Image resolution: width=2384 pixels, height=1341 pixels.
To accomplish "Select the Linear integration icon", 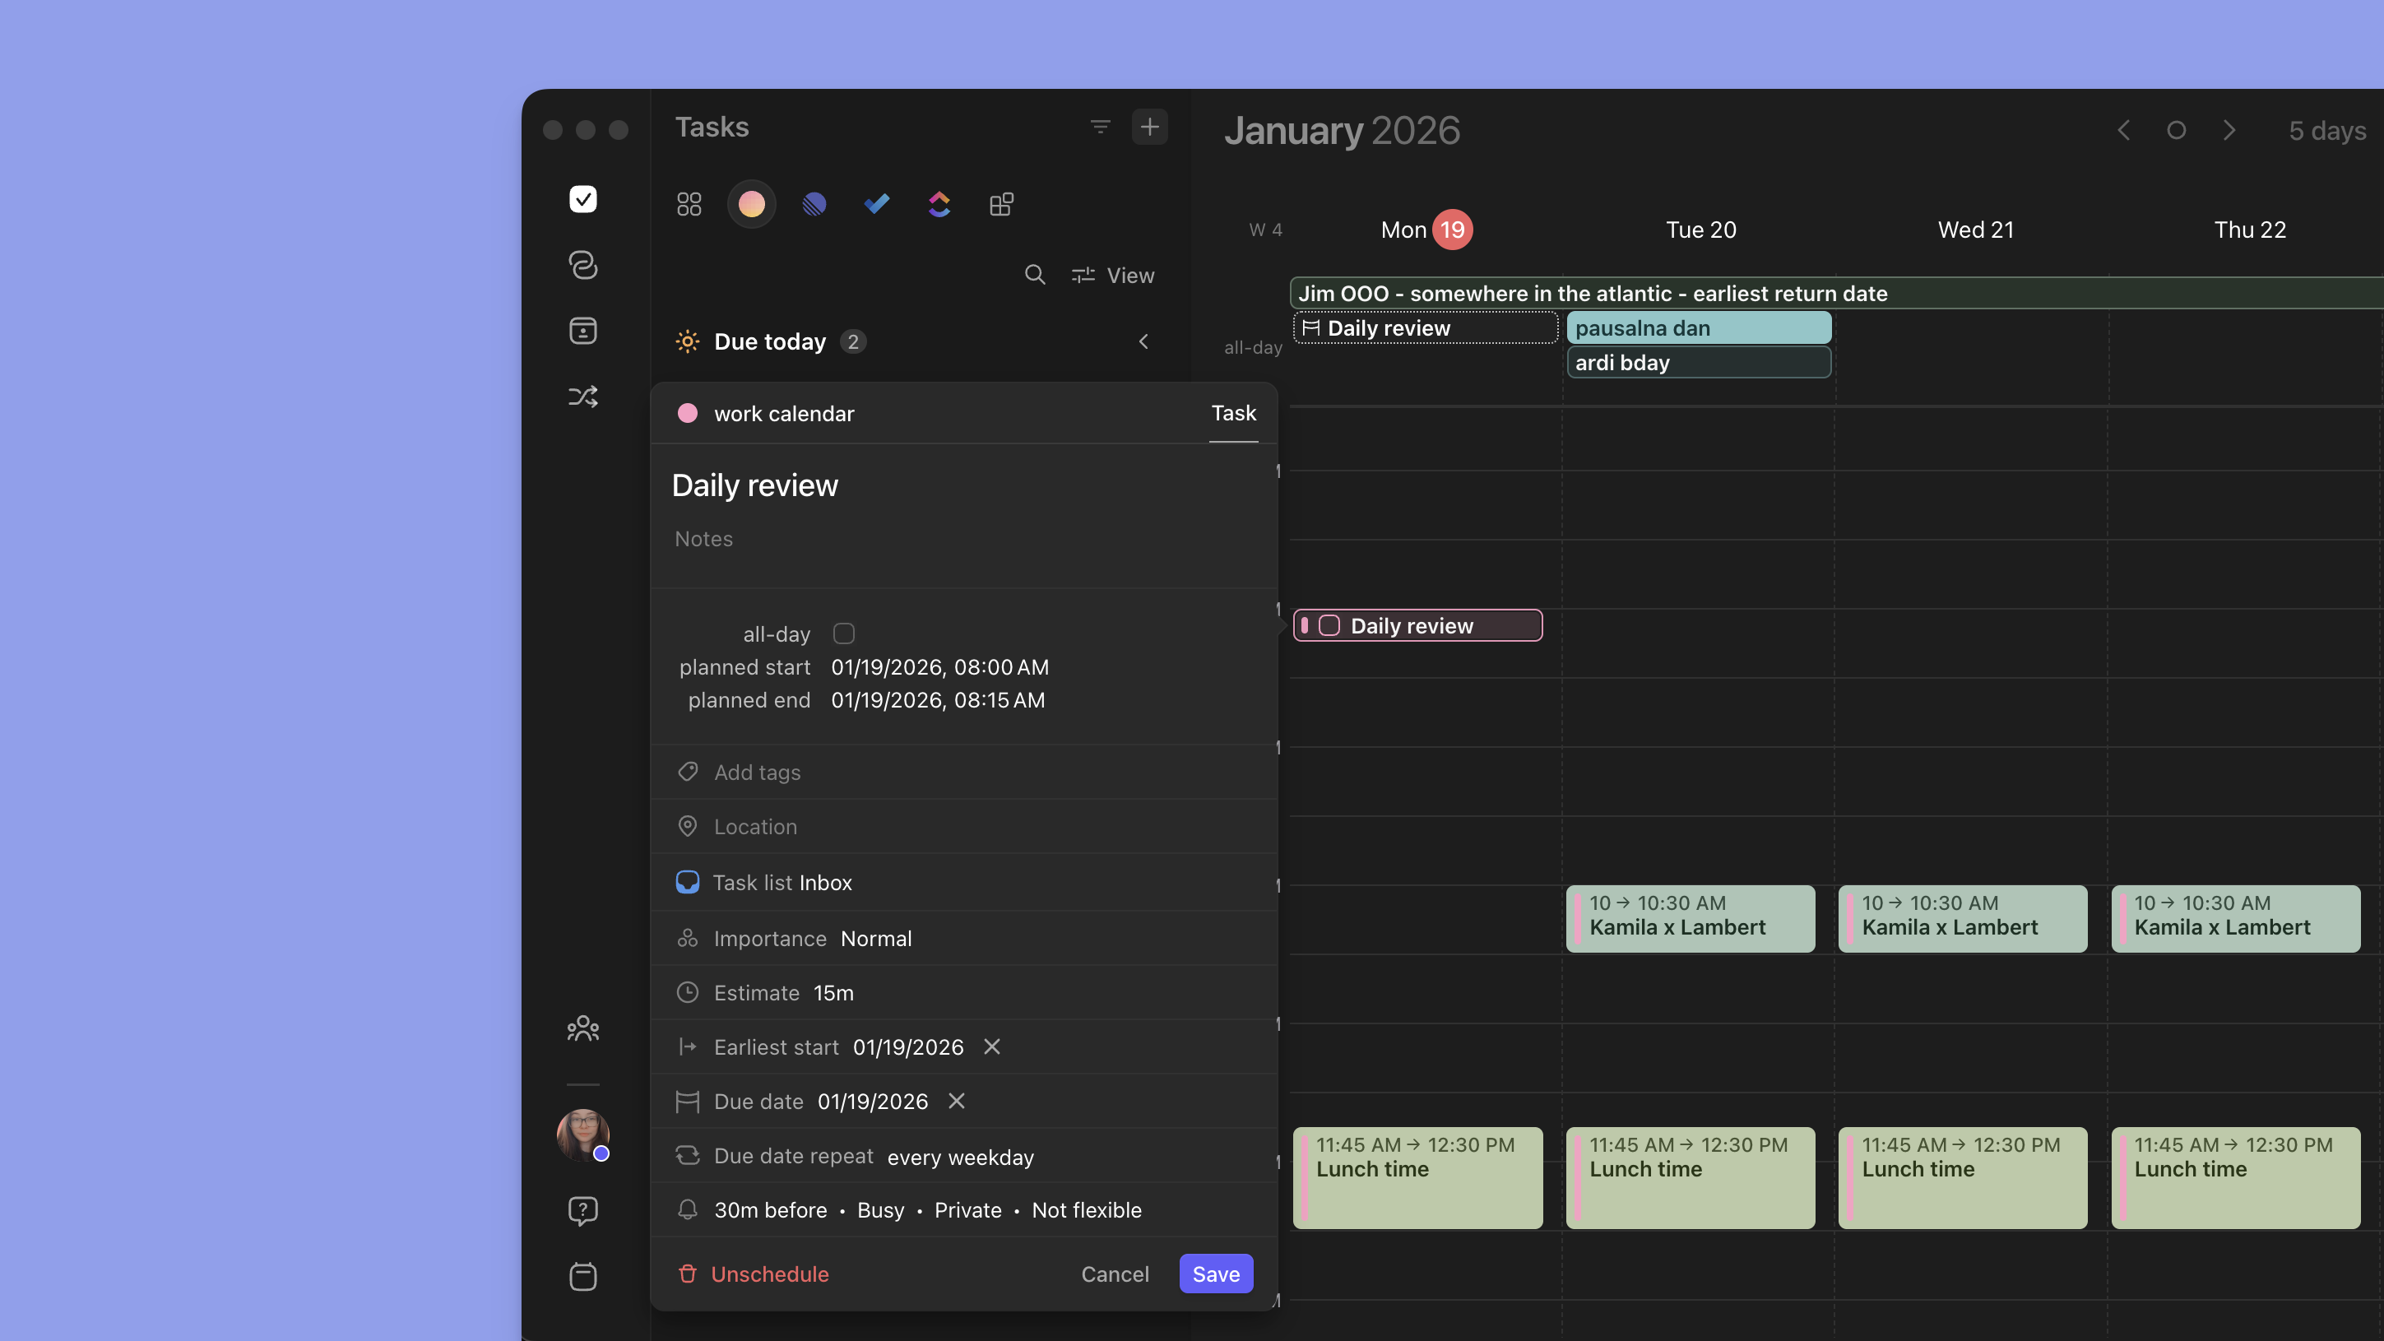I will tap(814, 203).
